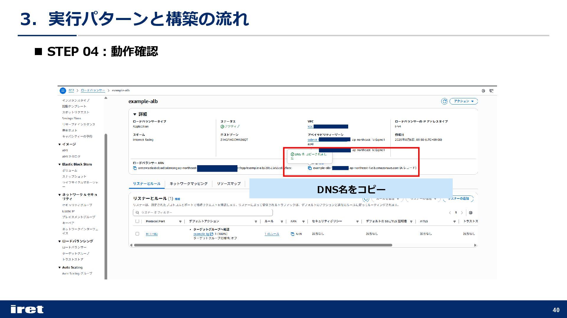Sort by the デフォルトアクション column arrow

click(256, 221)
